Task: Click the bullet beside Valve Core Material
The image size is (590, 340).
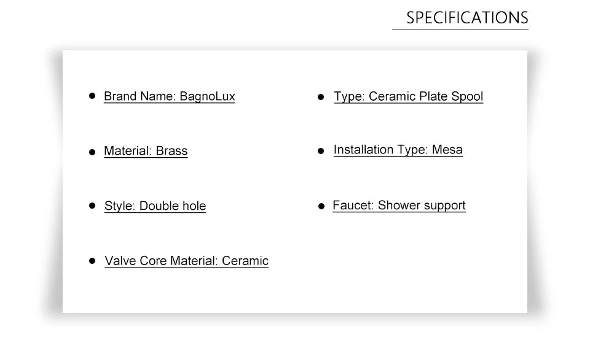Action: tap(92, 260)
